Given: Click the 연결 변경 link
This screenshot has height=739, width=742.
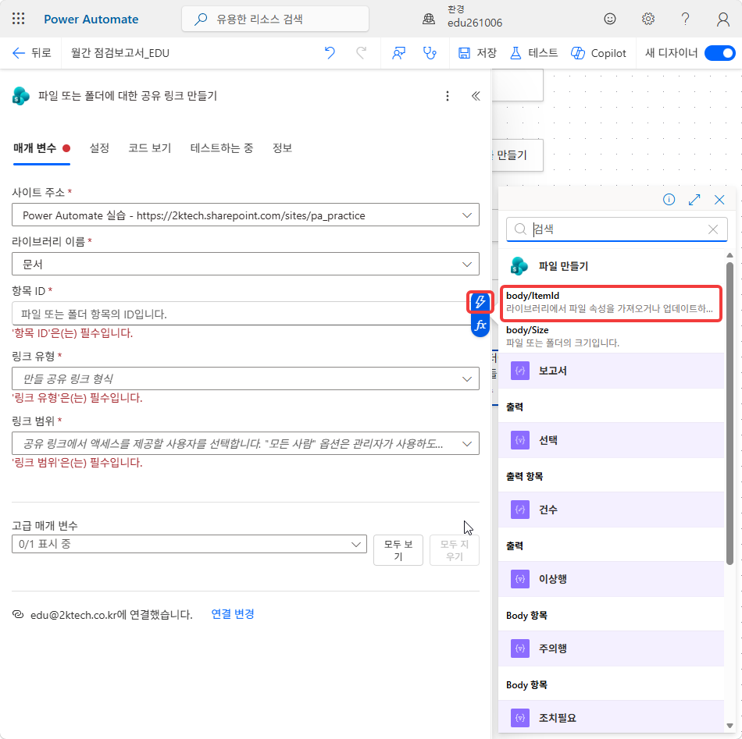Looking at the screenshot, I should point(232,613).
